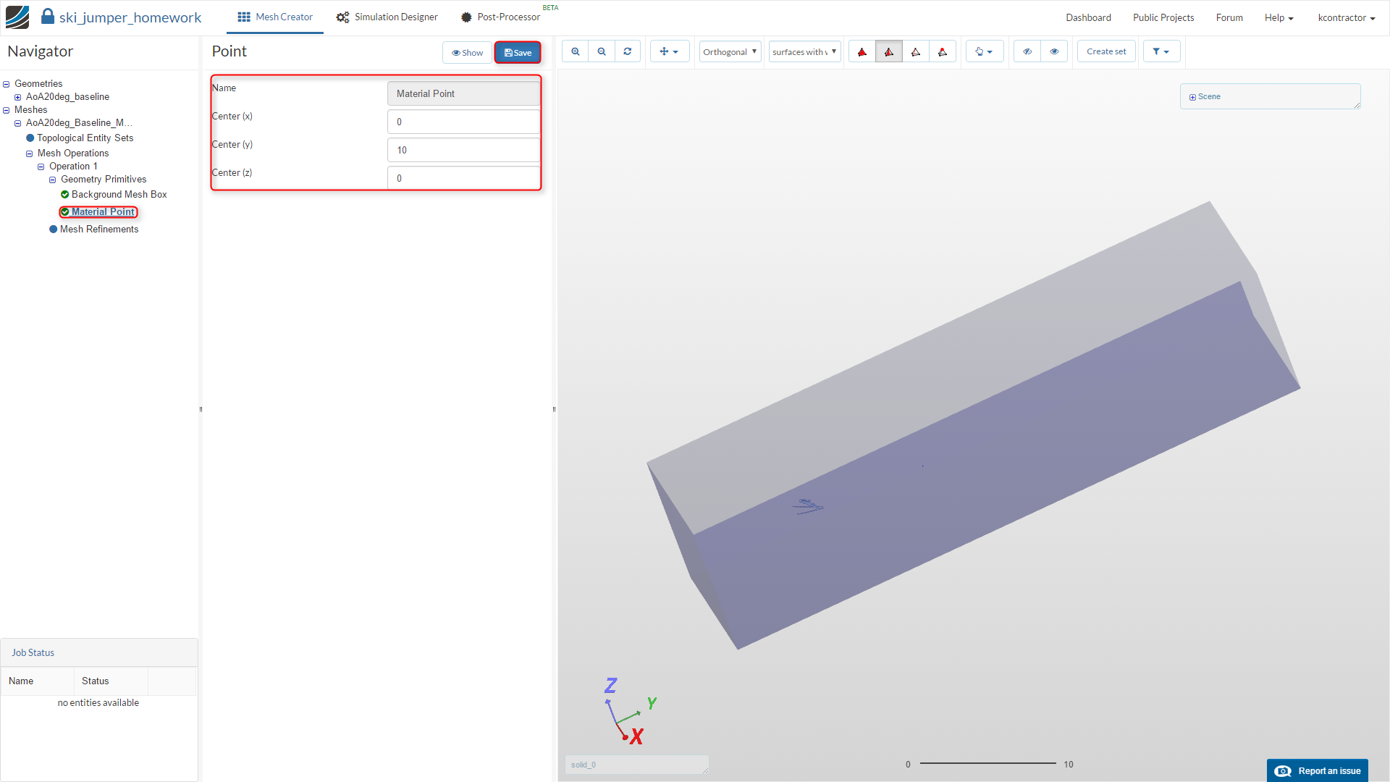Expand the AoA20deg_baseline geometry node
The height and width of the screenshot is (782, 1390).
coord(18,97)
